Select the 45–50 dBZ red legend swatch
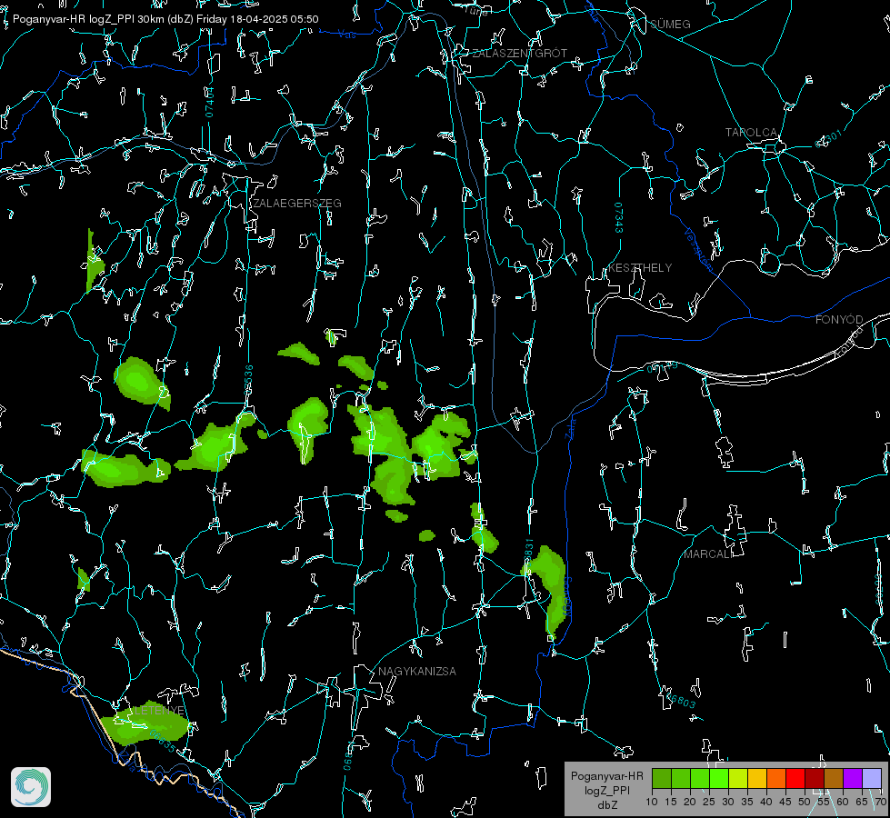890x818 pixels. (x=795, y=778)
